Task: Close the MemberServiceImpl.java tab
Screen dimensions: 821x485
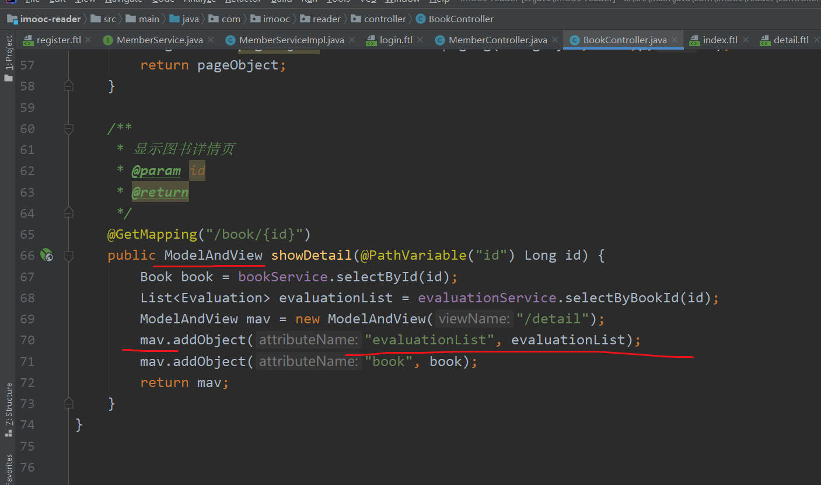Action: pos(352,40)
